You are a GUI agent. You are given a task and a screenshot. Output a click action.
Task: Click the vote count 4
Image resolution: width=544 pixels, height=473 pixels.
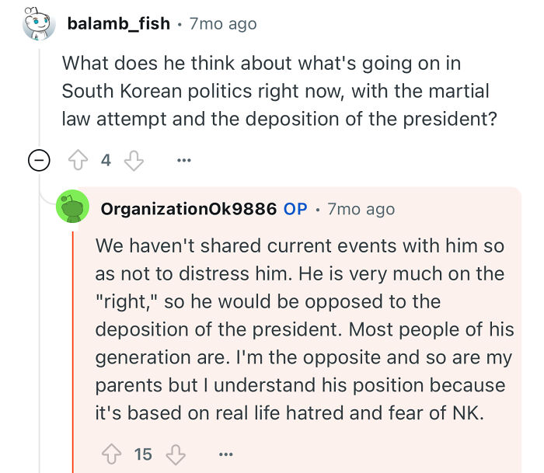[106, 161]
